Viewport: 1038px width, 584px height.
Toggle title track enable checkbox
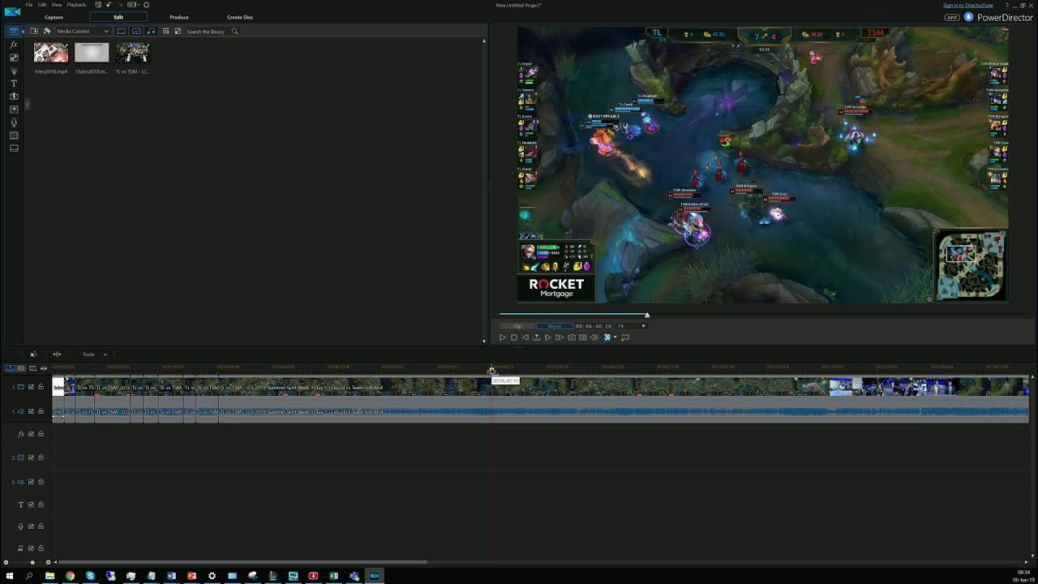pyautogui.click(x=31, y=505)
